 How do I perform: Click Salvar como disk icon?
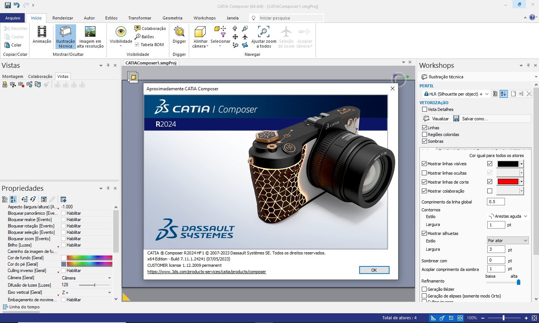(x=456, y=119)
